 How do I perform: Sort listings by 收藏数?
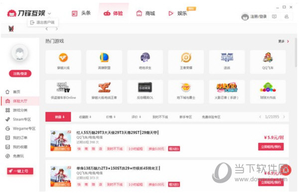click(x=85, y=117)
